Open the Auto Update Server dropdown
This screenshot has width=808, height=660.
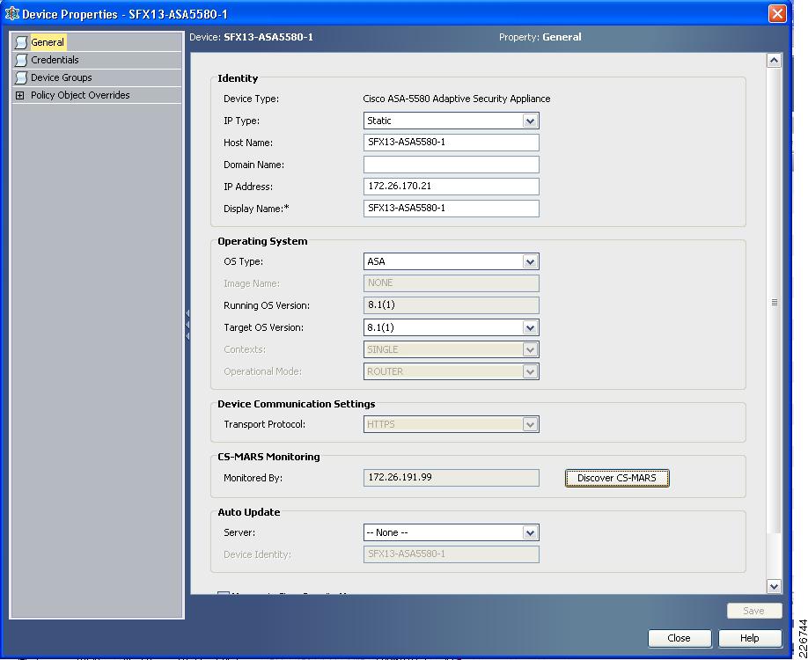[530, 532]
